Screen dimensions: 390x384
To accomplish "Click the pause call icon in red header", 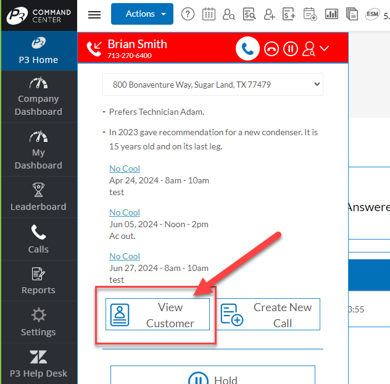I will 290,49.
